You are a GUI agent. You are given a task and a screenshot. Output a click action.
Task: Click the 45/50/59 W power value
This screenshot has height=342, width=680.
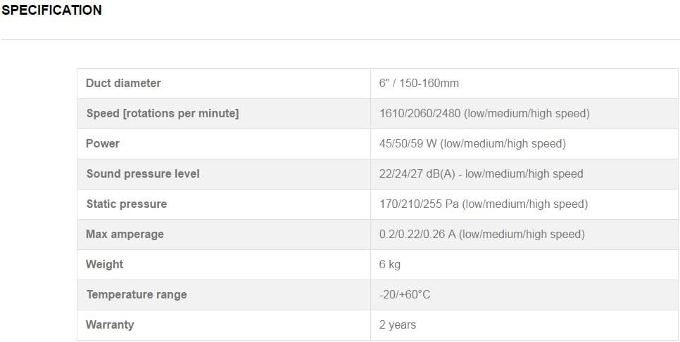click(472, 144)
